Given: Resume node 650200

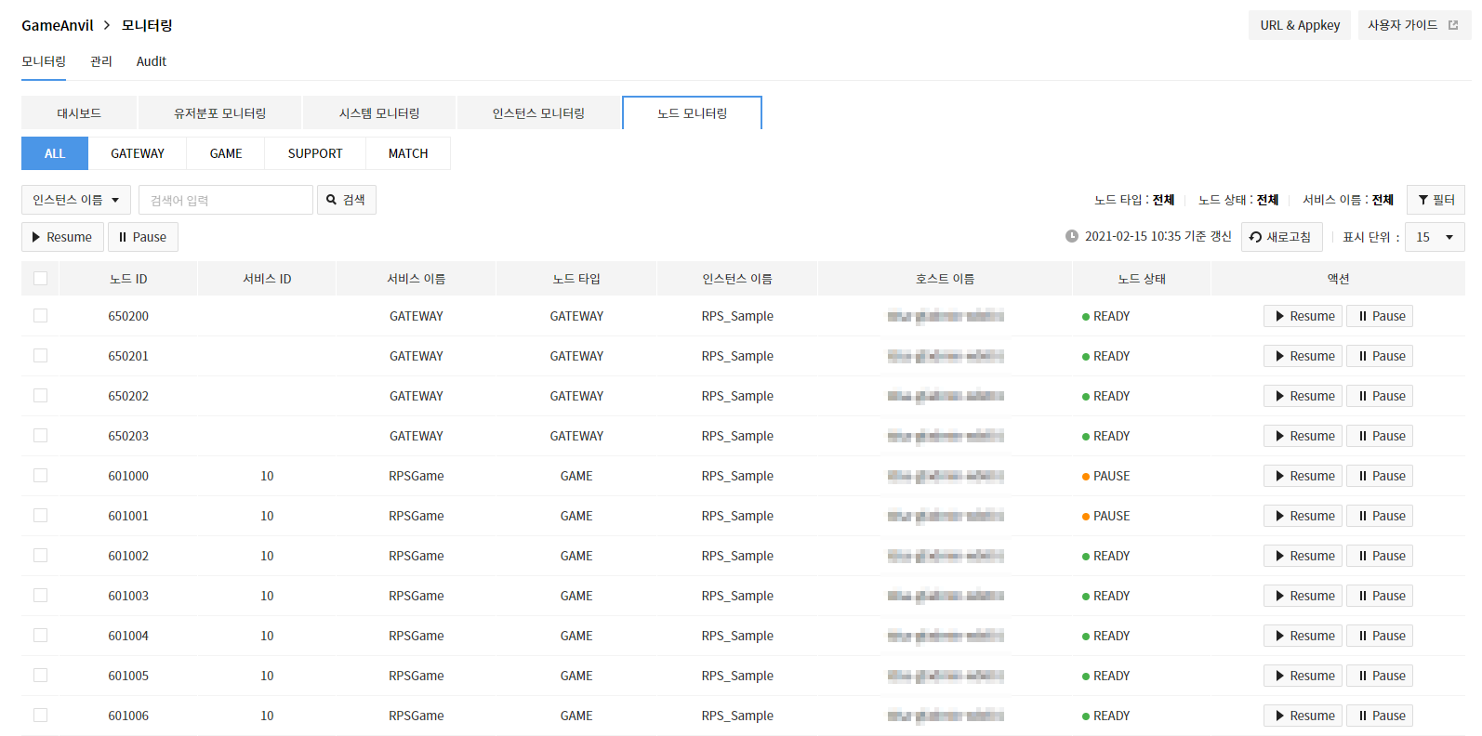Looking at the screenshot, I should (1303, 316).
